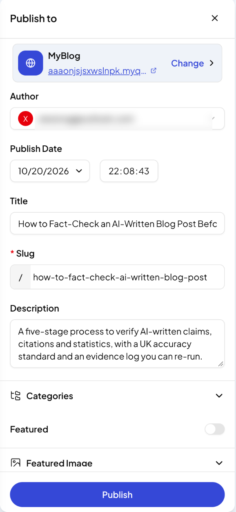Expand the Featured Image section

pos(117,463)
